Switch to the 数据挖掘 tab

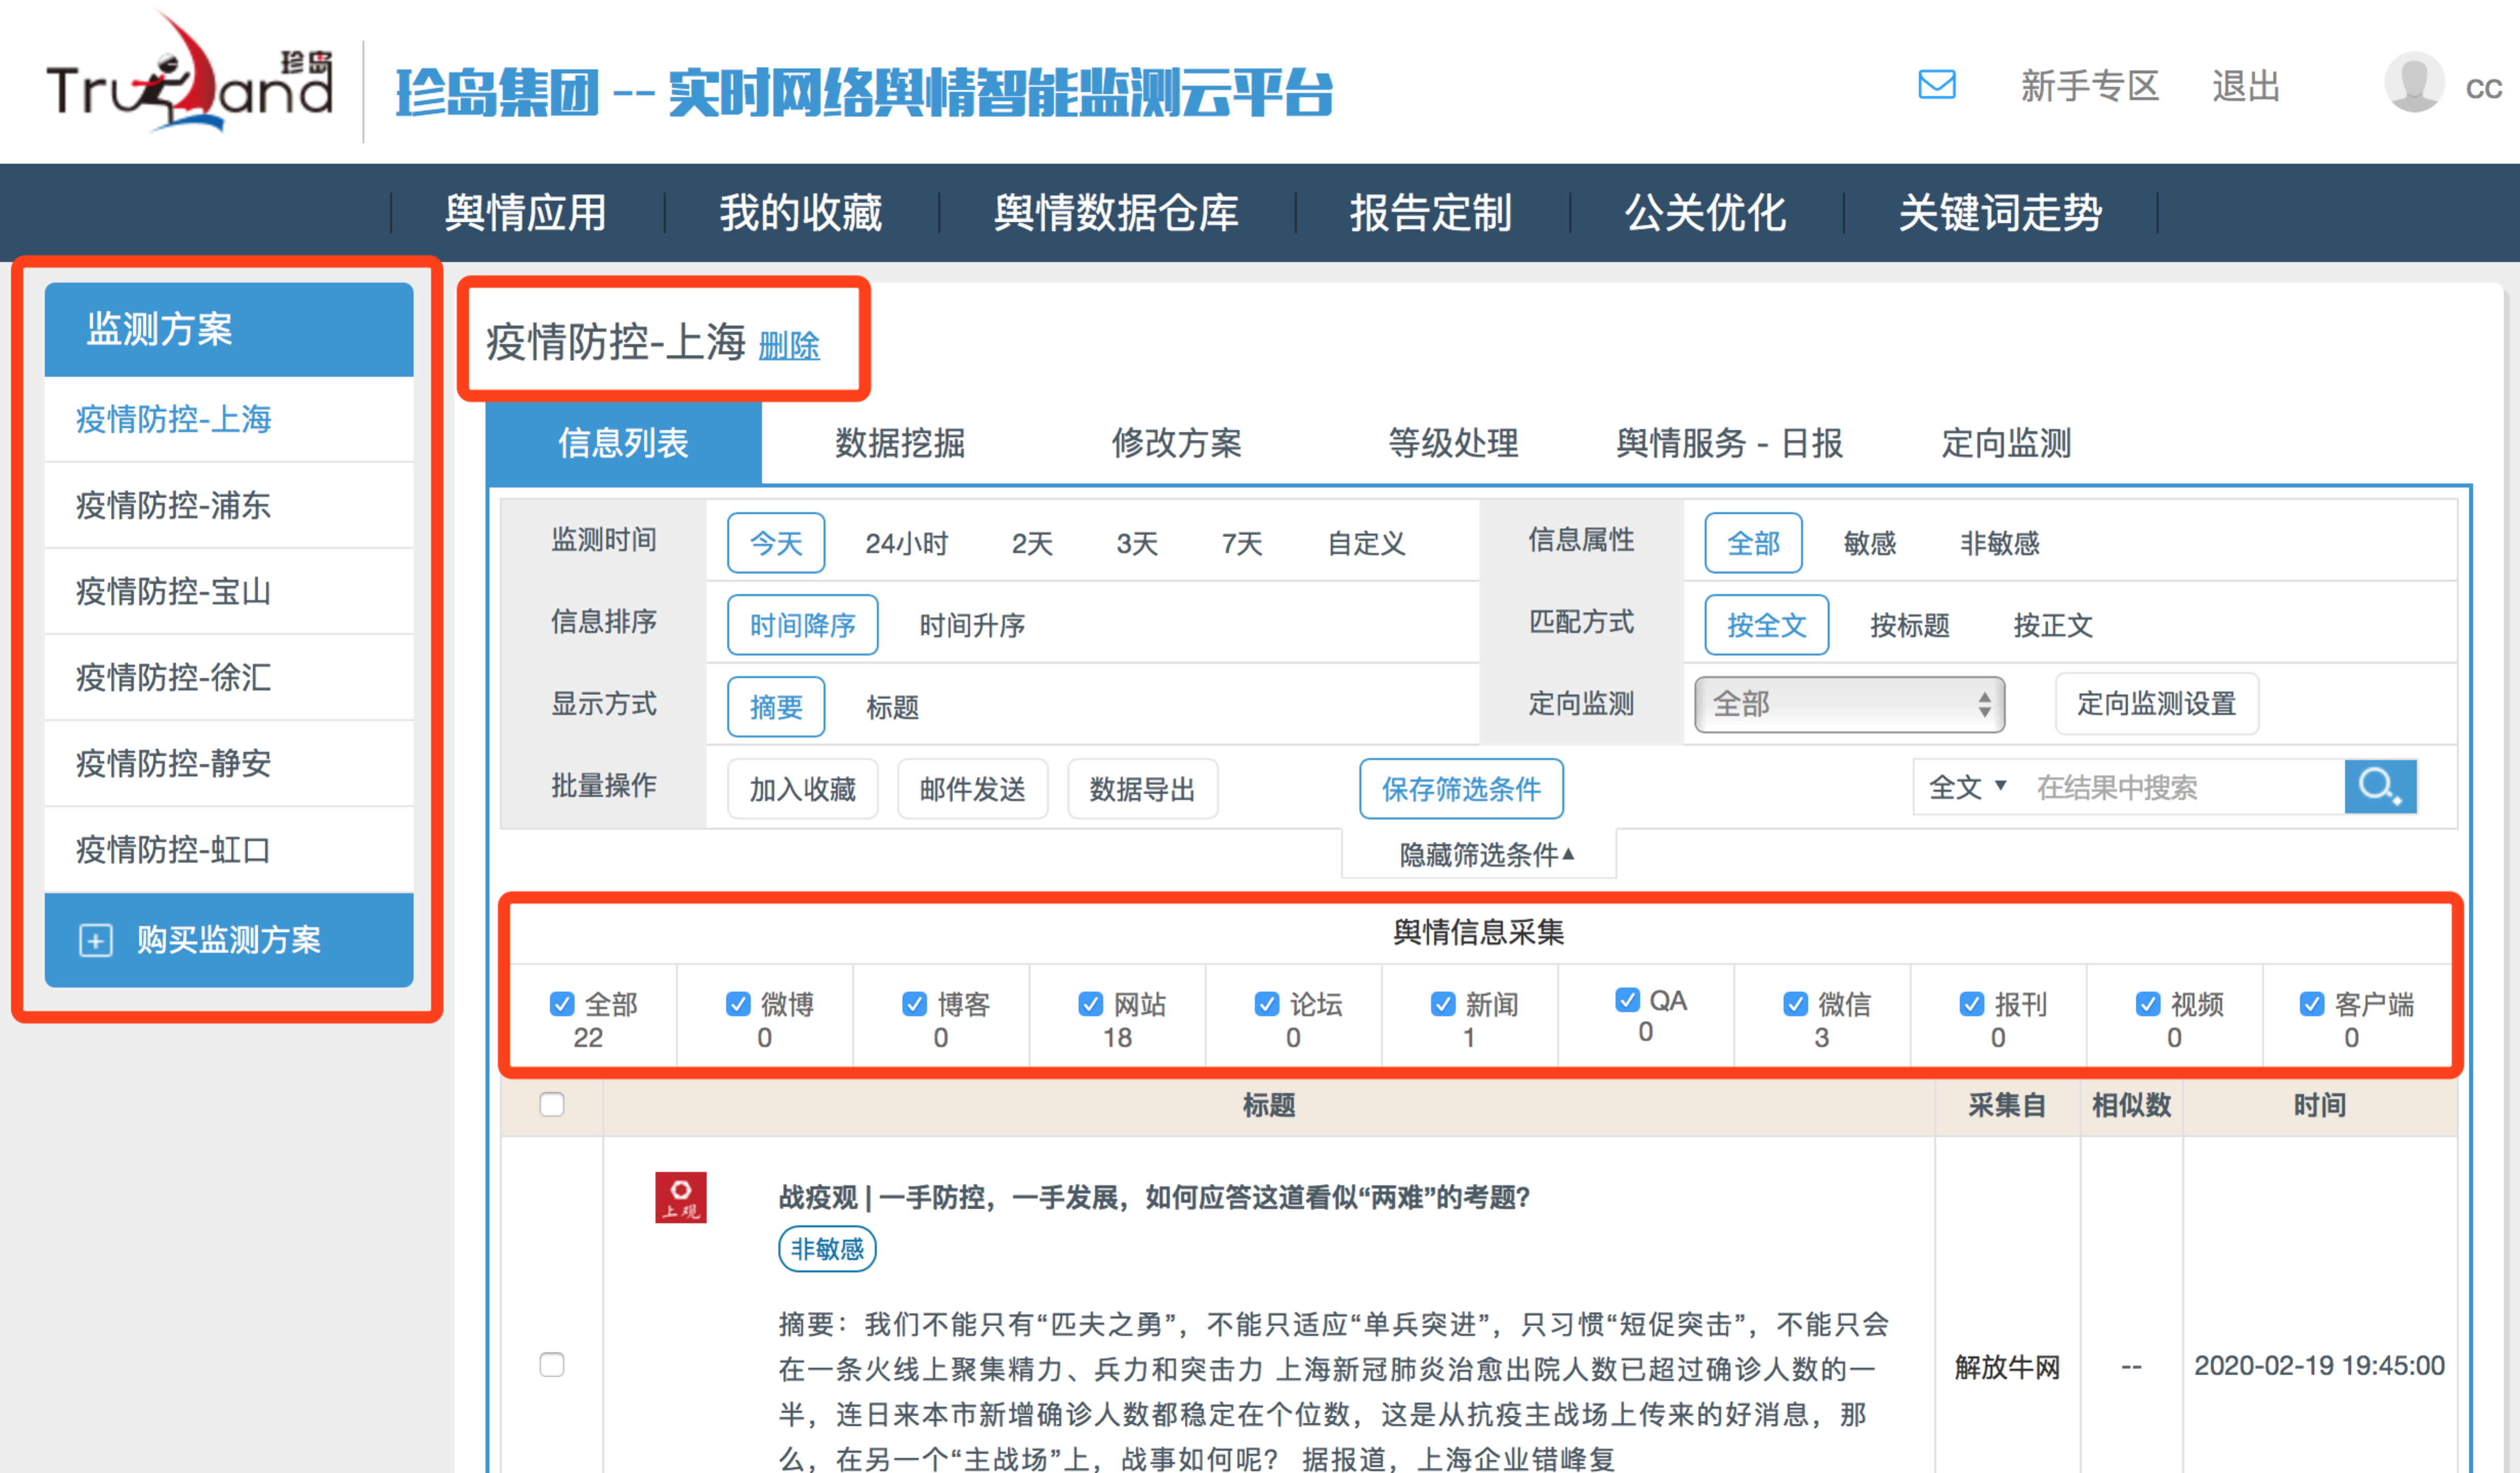coord(899,443)
